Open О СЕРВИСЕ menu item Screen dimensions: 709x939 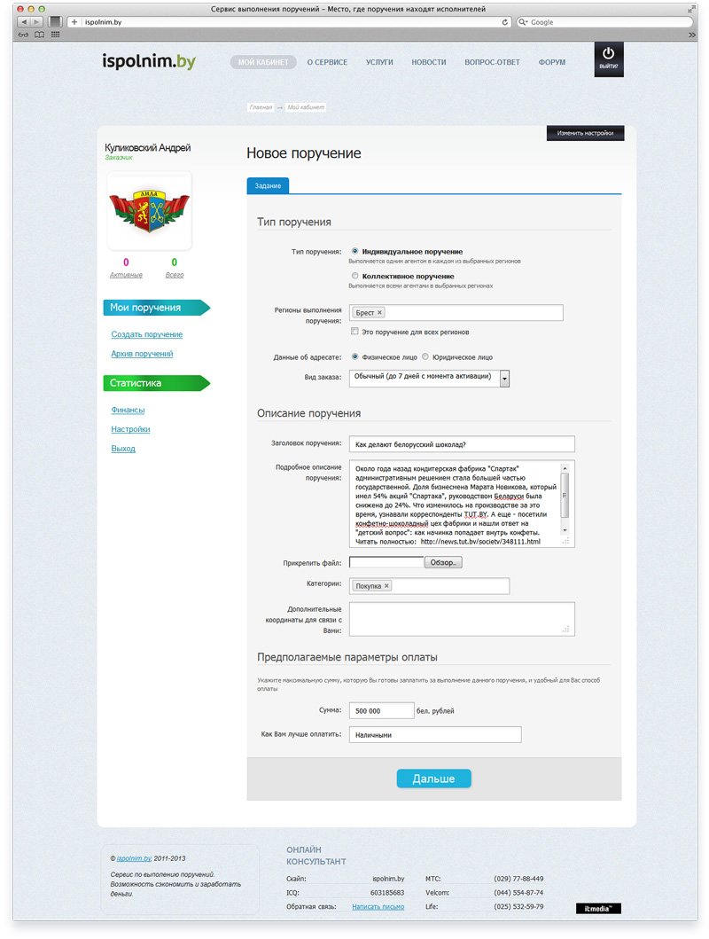click(327, 62)
